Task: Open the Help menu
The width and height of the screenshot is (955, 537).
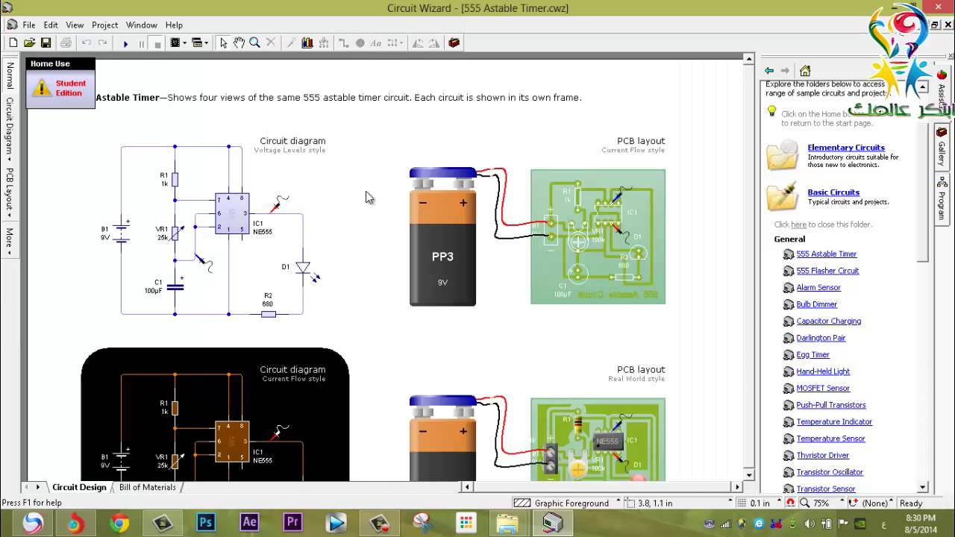Action: (174, 25)
